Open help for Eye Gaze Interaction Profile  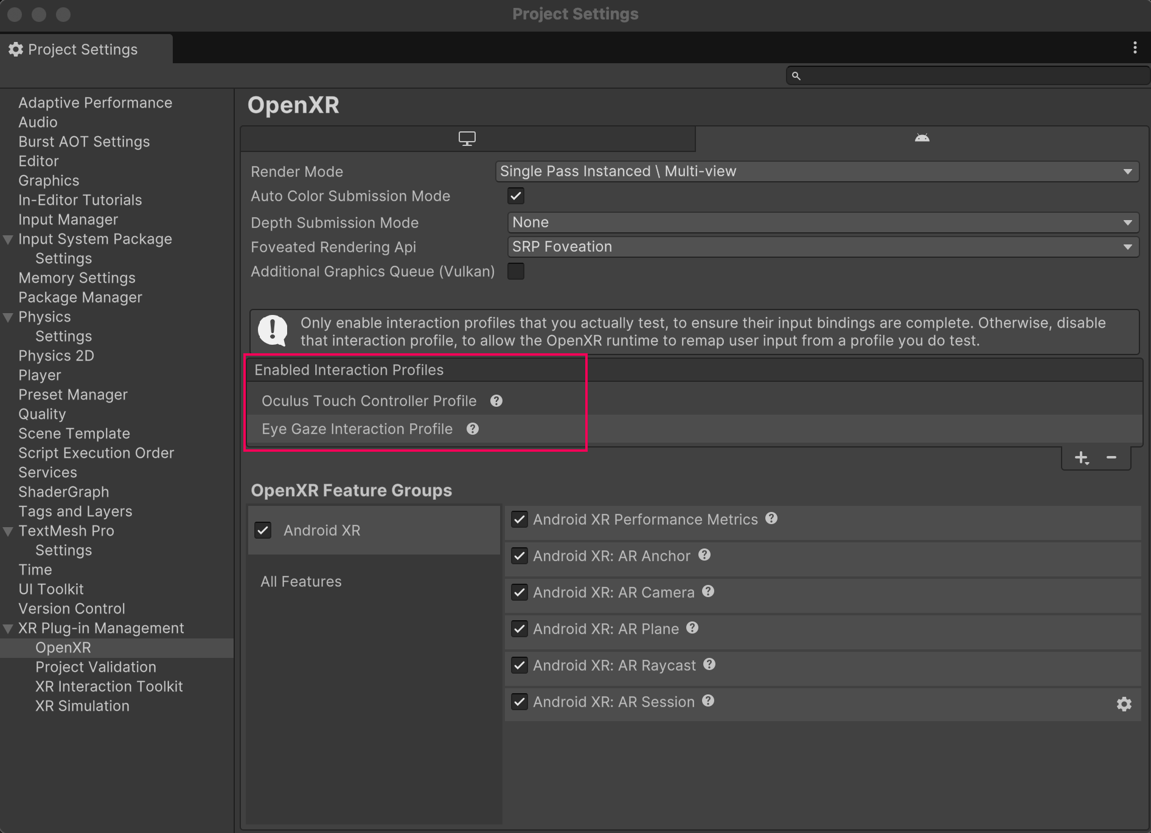pos(473,429)
